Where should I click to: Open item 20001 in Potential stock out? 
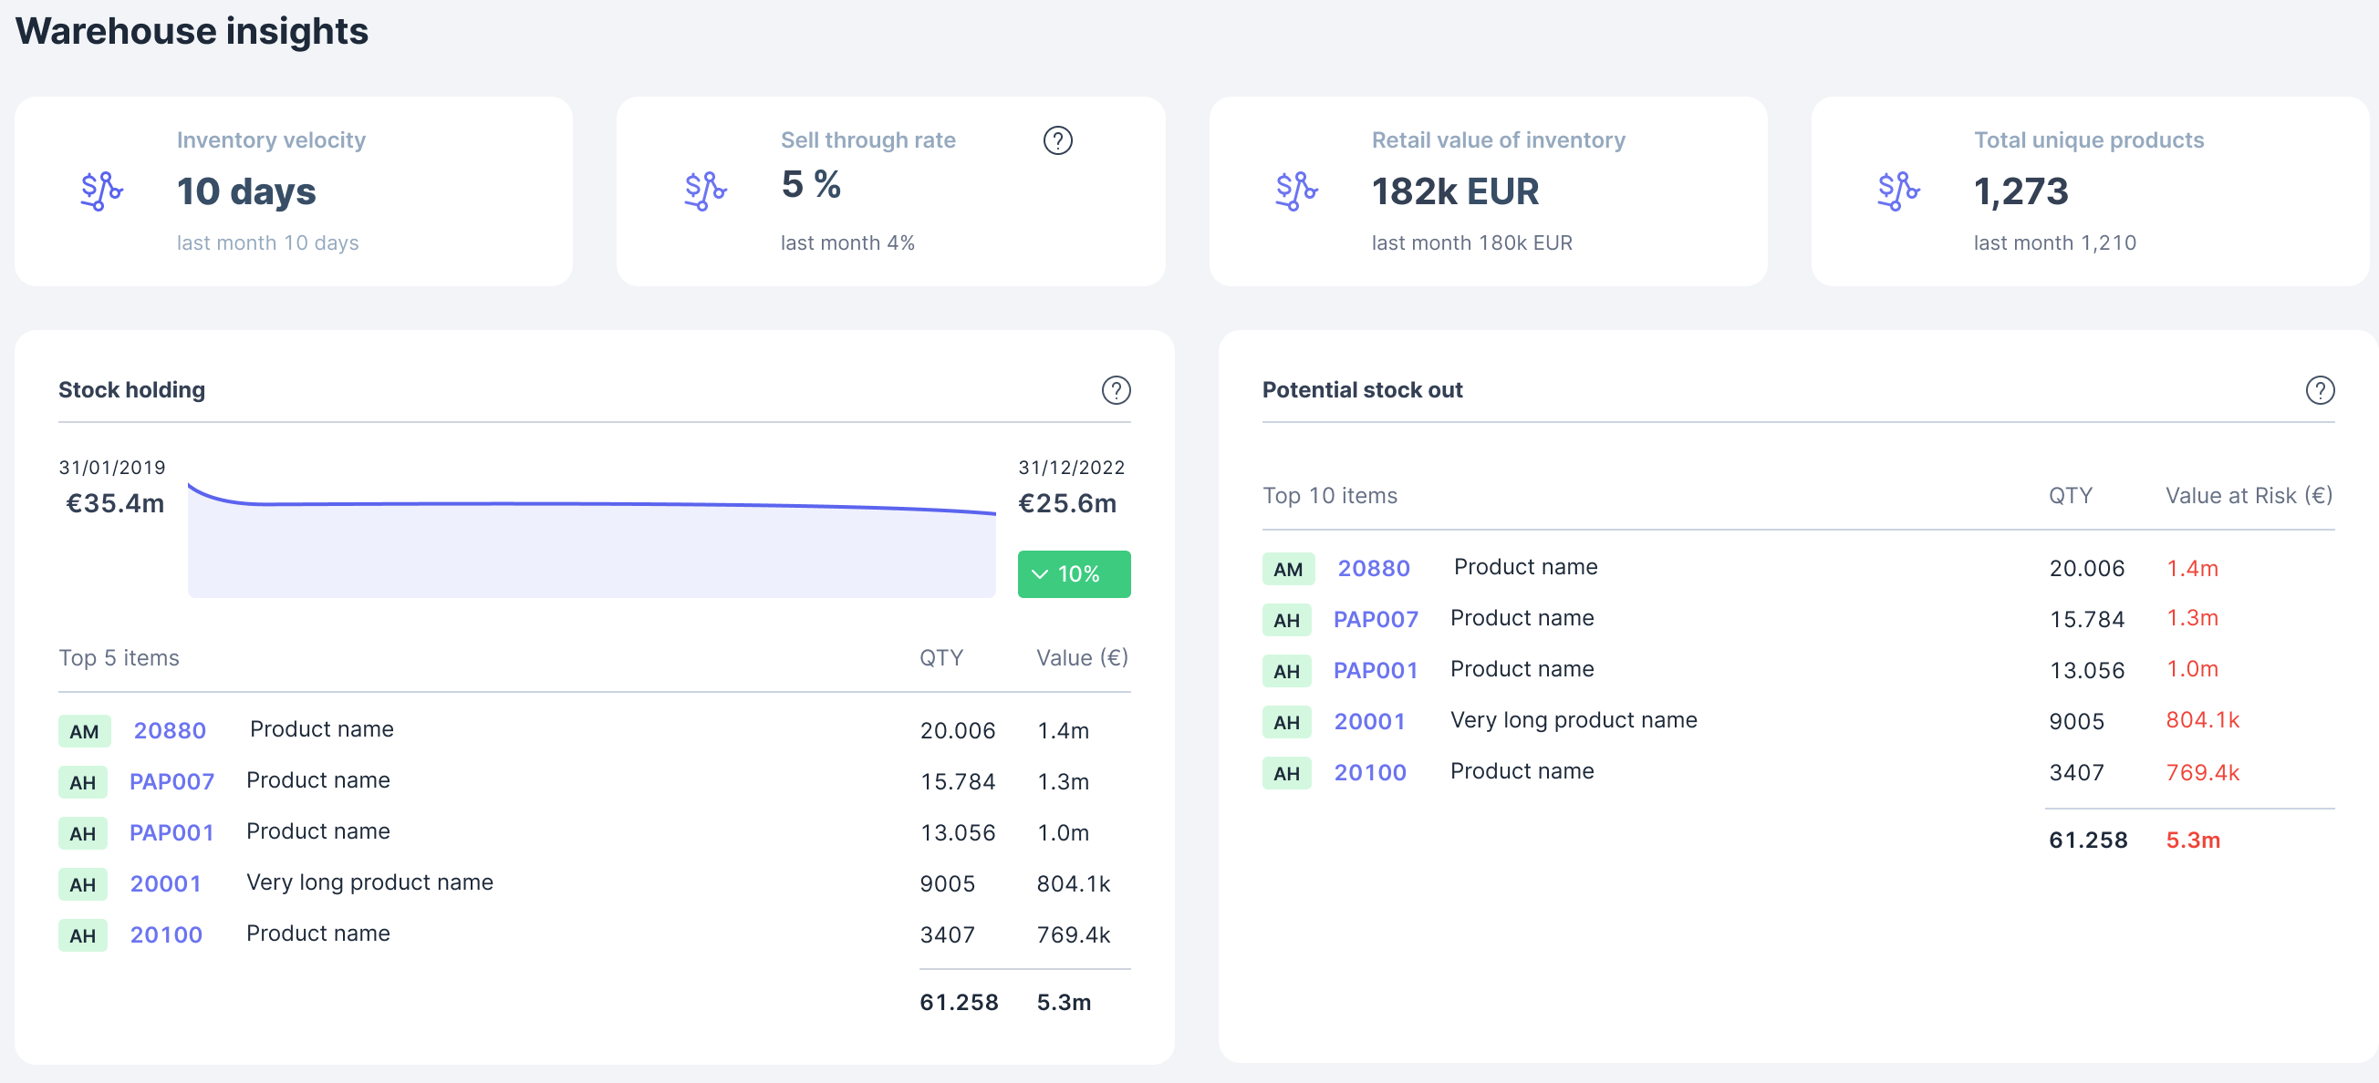pyautogui.click(x=1369, y=721)
